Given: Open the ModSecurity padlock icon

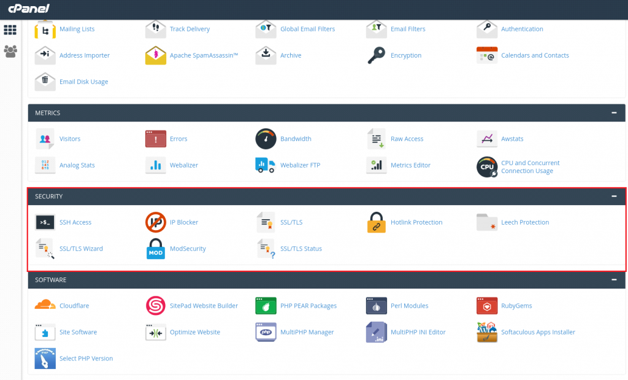Looking at the screenshot, I should pos(155,249).
